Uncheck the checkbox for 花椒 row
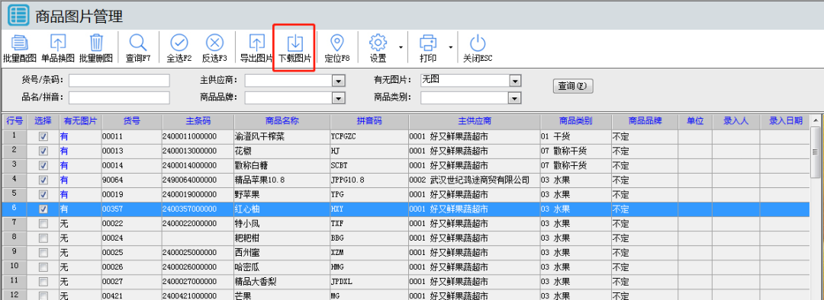Image resolution: width=824 pixels, height=300 pixels. tap(43, 151)
